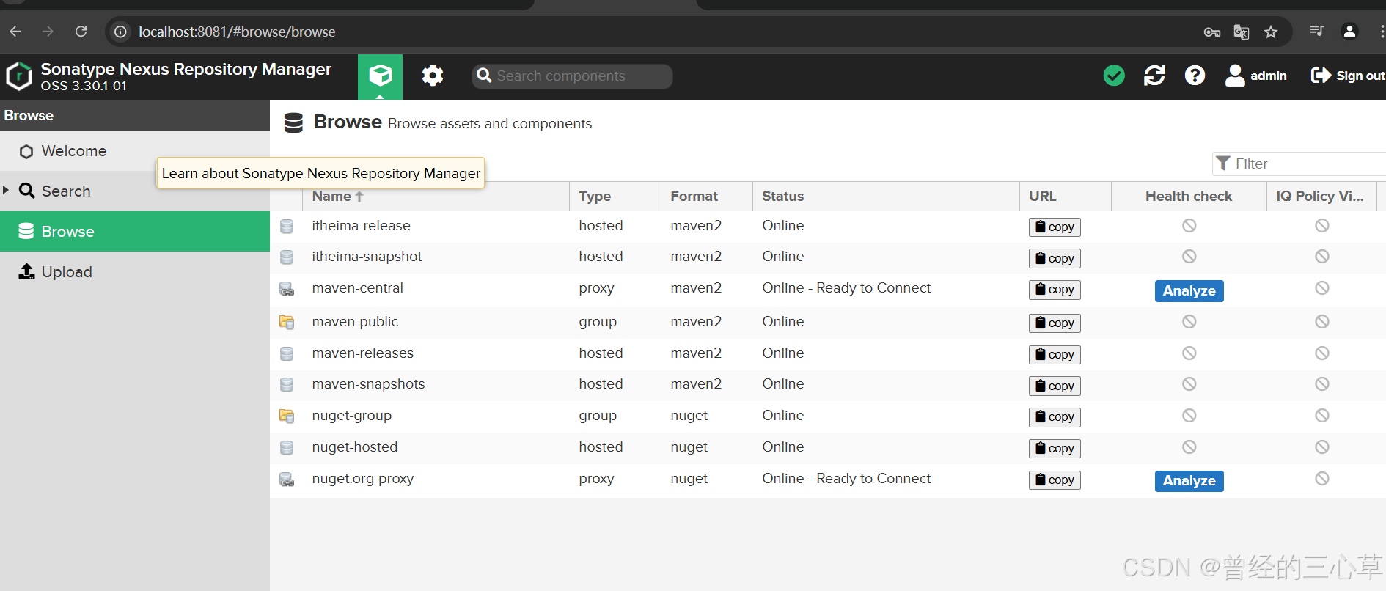
Task: Analyze health of maven-central
Action: (1189, 291)
